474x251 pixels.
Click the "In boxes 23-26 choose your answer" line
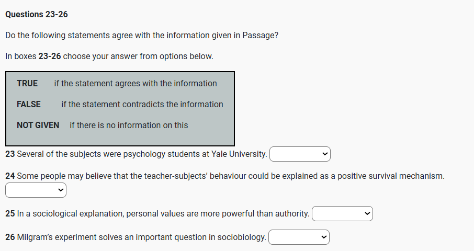coord(109,56)
